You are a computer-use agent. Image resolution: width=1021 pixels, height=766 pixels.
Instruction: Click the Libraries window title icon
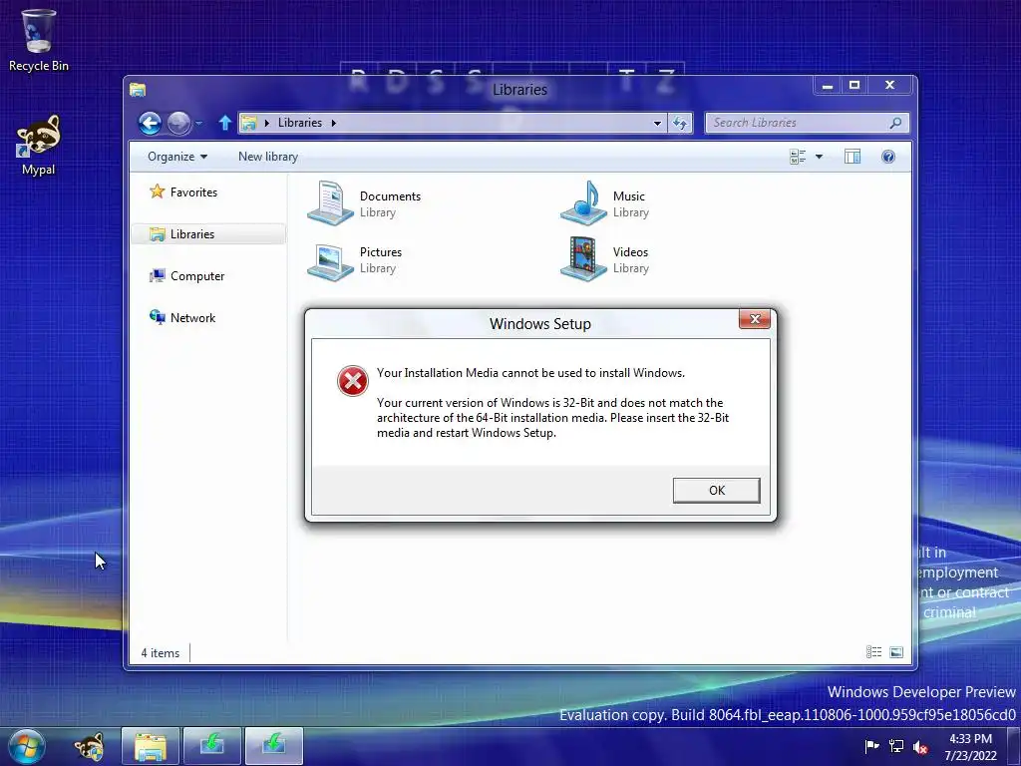click(x=138, y=90)
